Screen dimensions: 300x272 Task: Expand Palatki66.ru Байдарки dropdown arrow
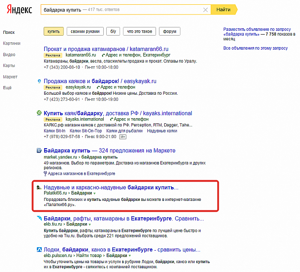click(95, 193)
